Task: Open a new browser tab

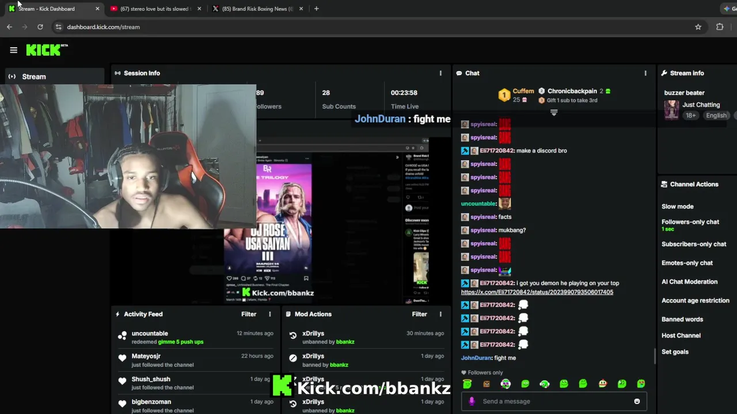Action: [316, 9]
